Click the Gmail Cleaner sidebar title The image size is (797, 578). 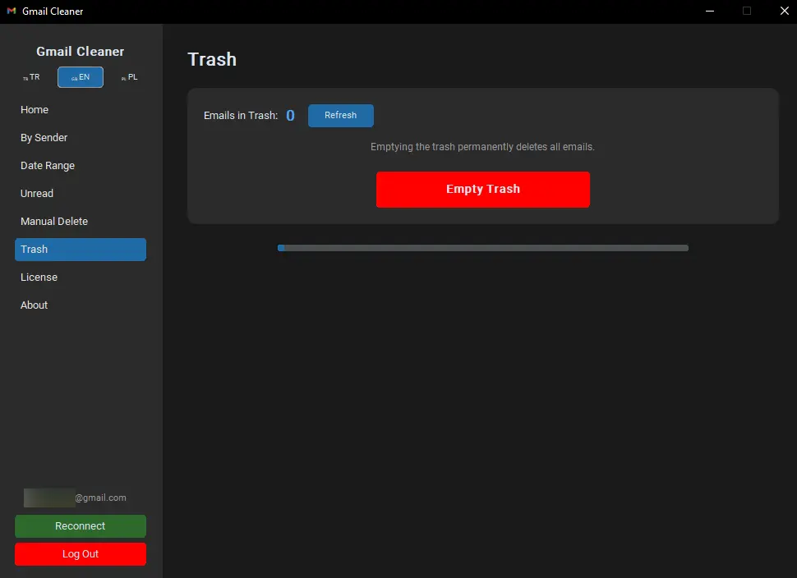pos(81,51)
